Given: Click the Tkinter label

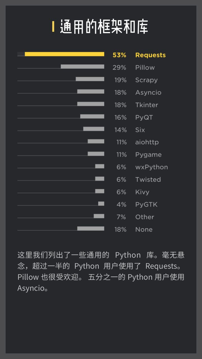Looking at the screenshot, I should [146, 105].
